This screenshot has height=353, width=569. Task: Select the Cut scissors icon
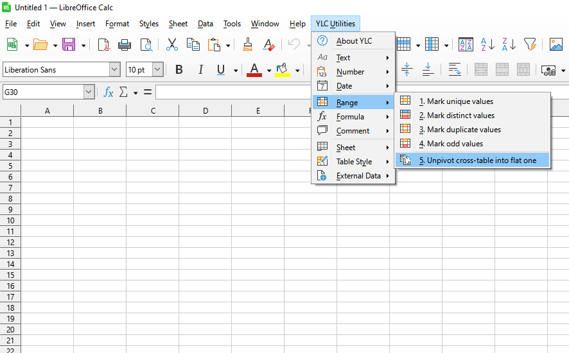tap(171, 44)
